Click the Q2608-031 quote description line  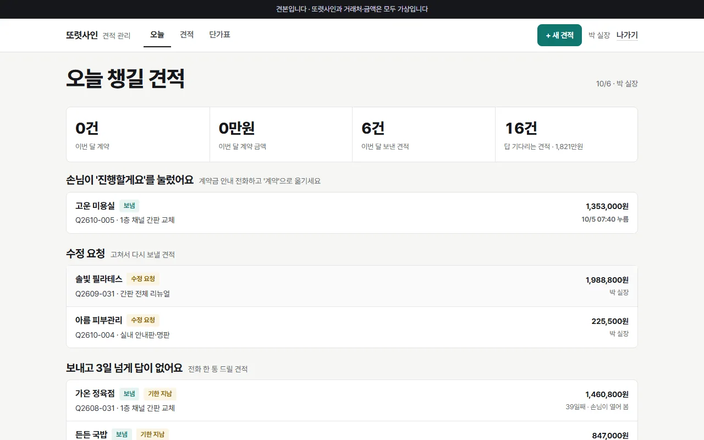point(125,408)
